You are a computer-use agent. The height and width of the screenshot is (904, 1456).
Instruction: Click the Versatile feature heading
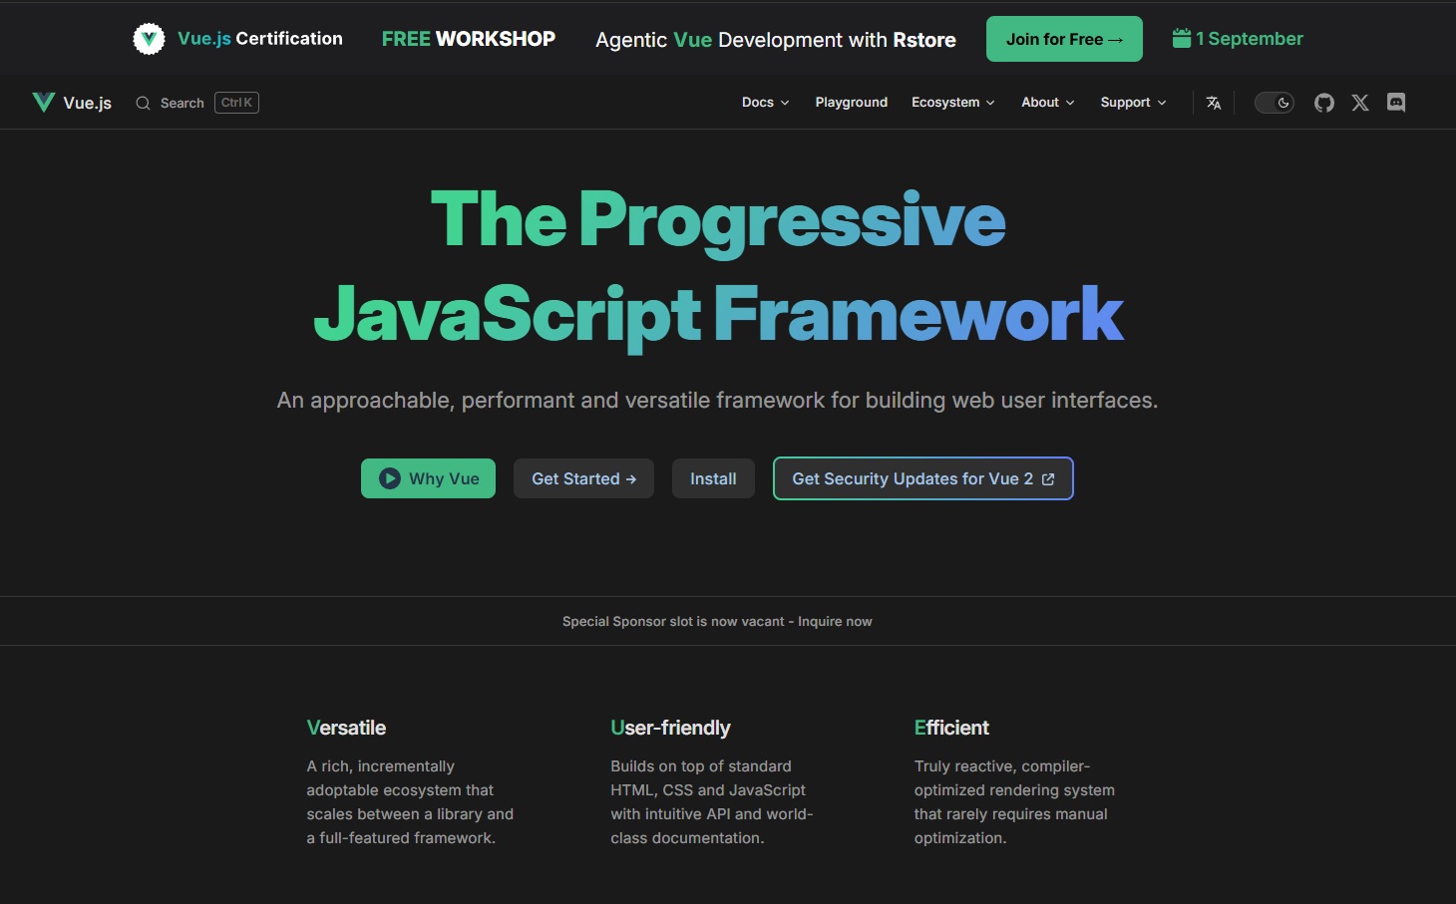[346, 728]
